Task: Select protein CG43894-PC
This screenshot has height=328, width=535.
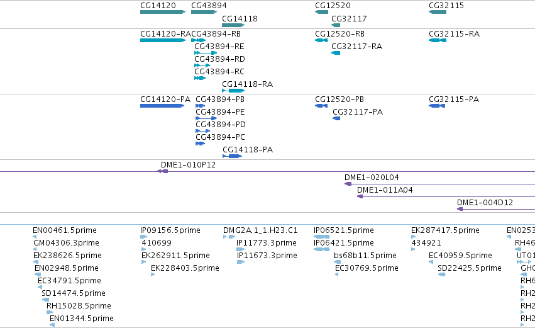Action: click(x=201, y=144)
